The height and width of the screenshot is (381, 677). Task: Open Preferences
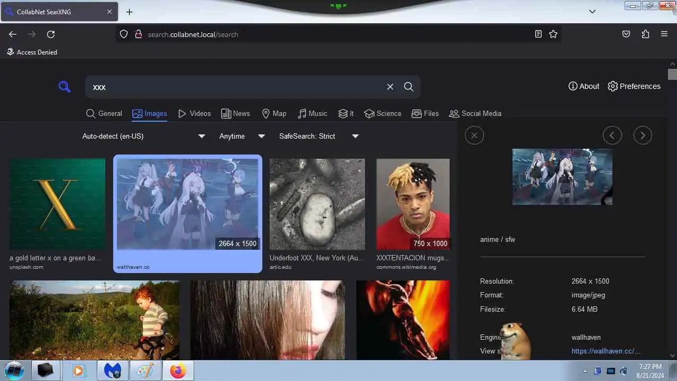(634, 86)
